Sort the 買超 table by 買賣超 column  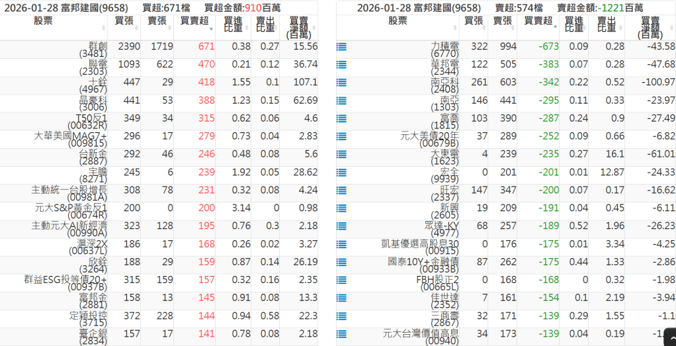coord(195,21)
